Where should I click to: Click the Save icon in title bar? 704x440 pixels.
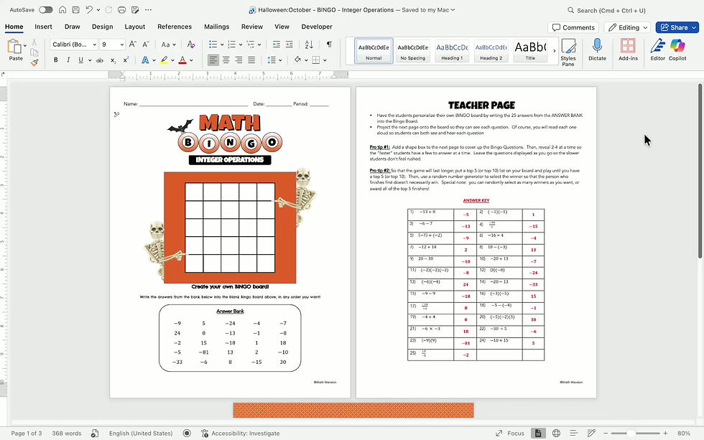point(76,9)
